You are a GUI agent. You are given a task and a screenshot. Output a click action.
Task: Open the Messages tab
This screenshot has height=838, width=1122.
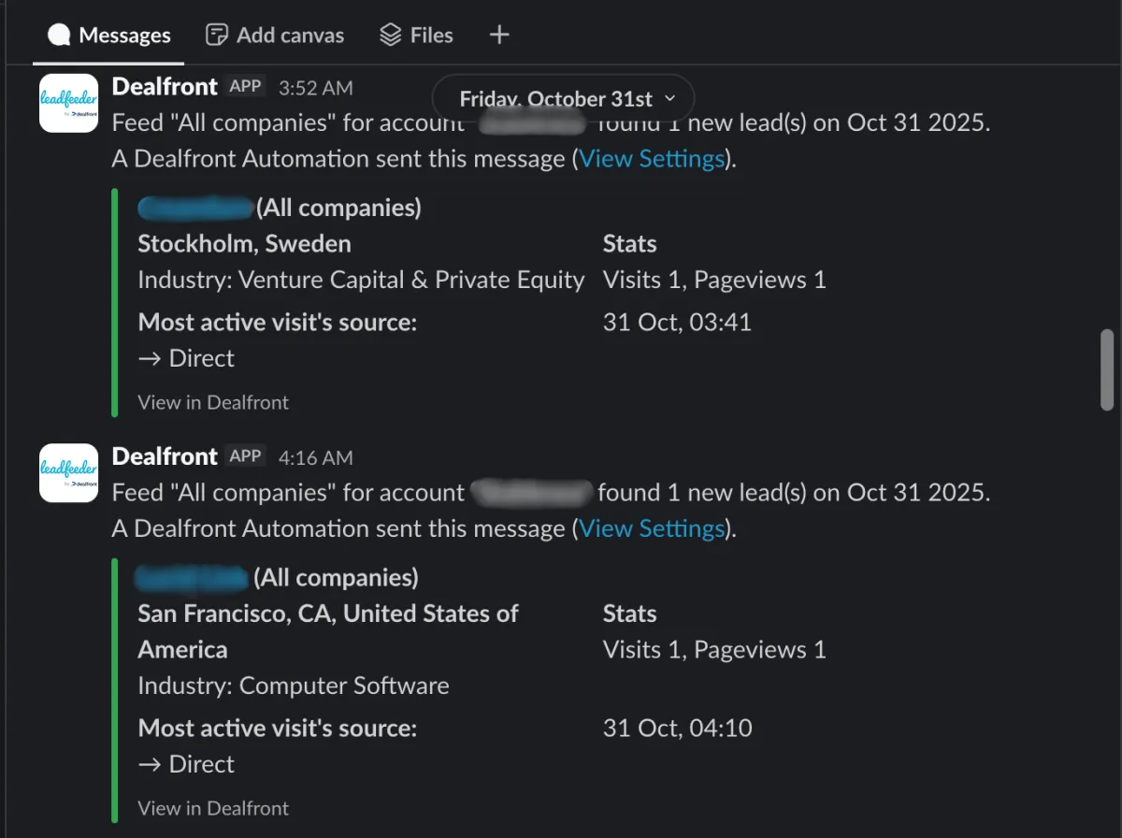(x=110, y=36)
